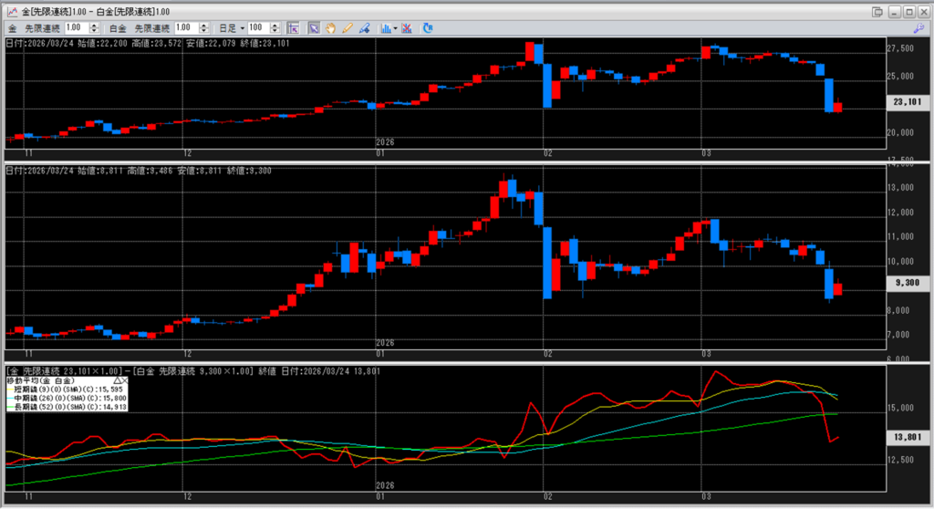Viewport: 934px width, 509px height.
Task: Select the arrow pointer cursor tool
Action: (313, 27)
